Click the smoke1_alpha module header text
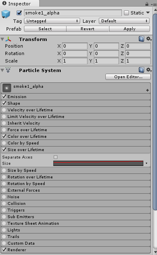Image resolution: width=157 pixels, height=255 pixels. click(x=28, y=87)
